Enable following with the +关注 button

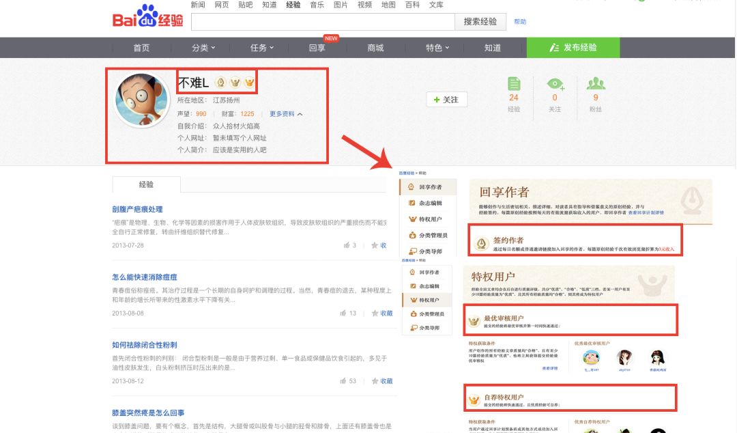click(446, 99)
